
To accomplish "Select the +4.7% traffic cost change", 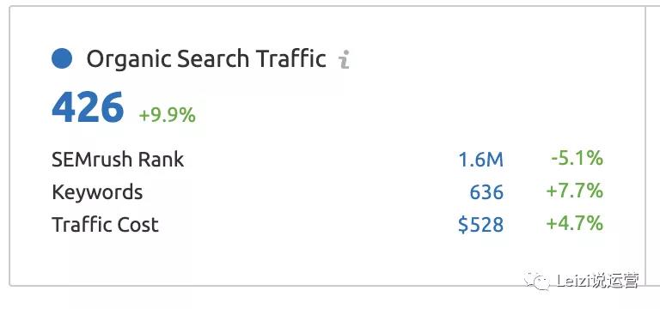I will pos(575,223).
